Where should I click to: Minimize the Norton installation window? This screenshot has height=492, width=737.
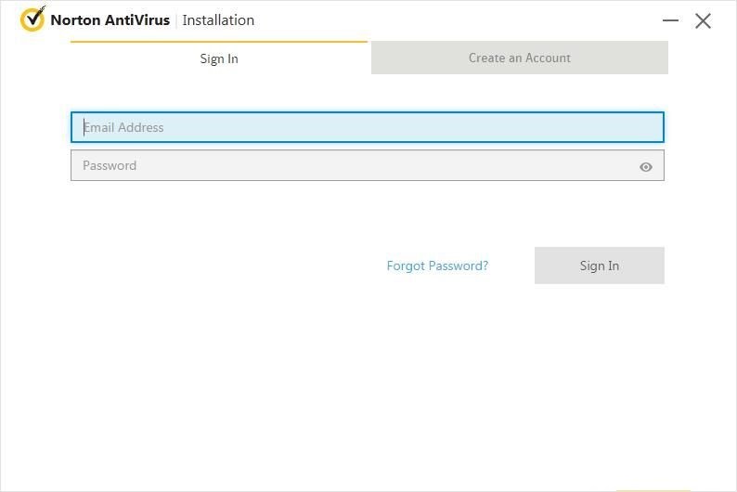[671, 20]
